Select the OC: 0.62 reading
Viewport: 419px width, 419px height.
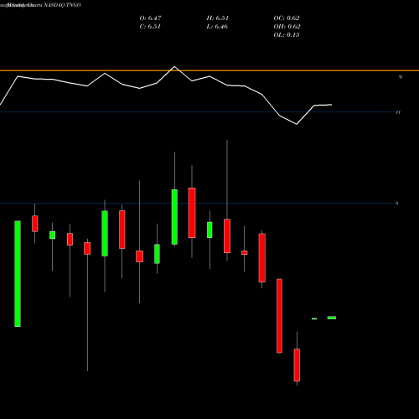point(287,18)
